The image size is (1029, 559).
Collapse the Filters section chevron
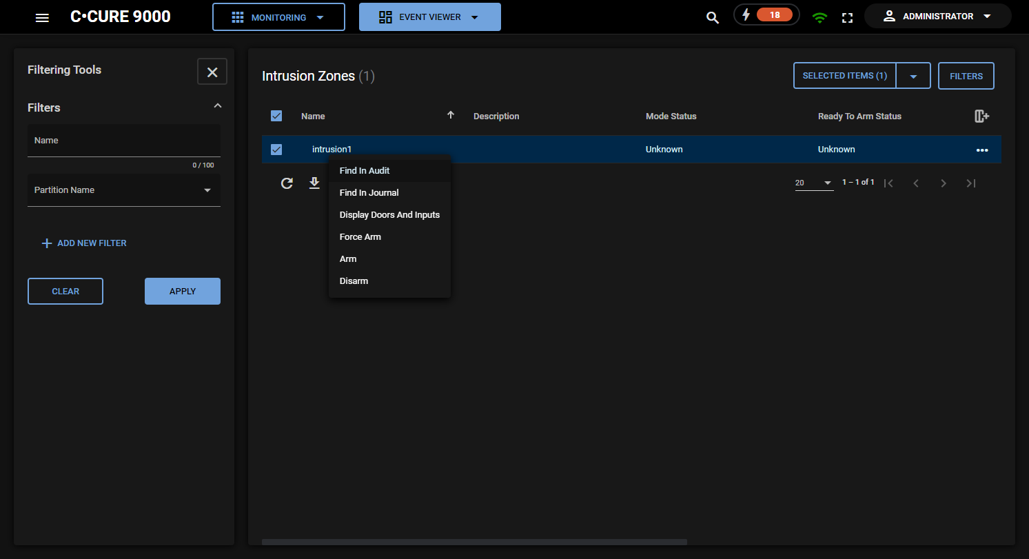pyautogui.click(x=218, y=106)
